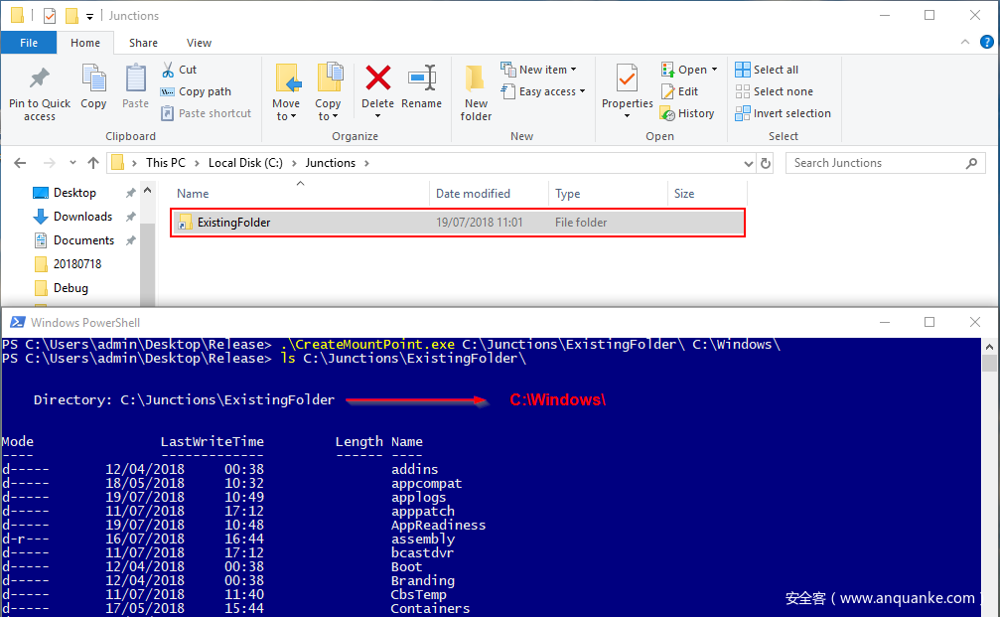Toggle Invert selection

coord(783,113)
